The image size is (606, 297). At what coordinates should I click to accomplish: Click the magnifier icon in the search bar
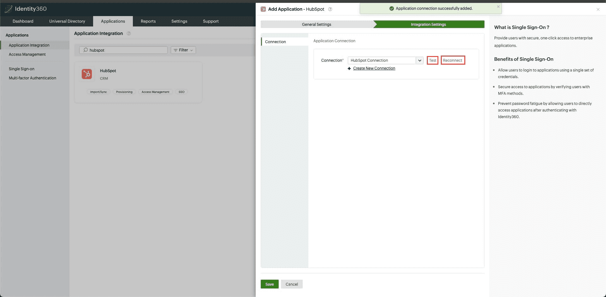pos(85,50)
